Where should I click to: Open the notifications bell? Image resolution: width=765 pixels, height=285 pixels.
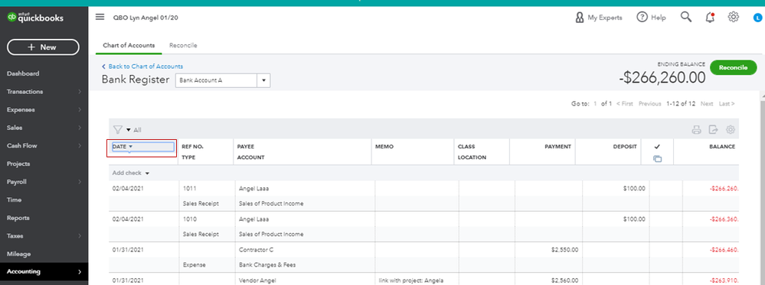[710, 18]
